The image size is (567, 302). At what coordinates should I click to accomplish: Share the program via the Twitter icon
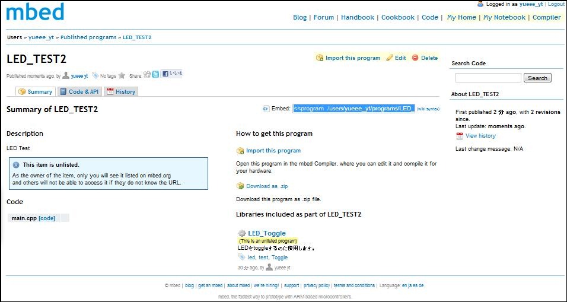click(155, 75)
